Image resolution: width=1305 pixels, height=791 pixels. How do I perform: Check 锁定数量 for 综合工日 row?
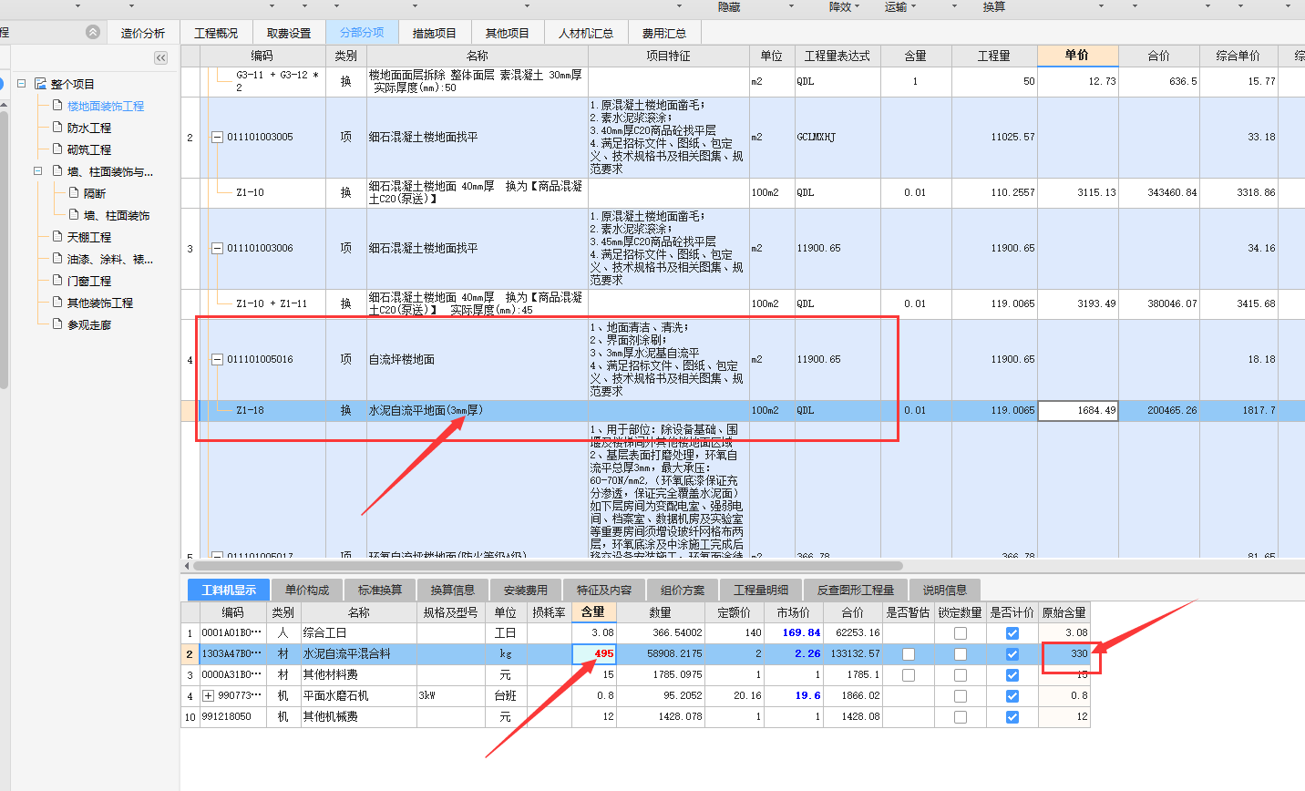961,633
